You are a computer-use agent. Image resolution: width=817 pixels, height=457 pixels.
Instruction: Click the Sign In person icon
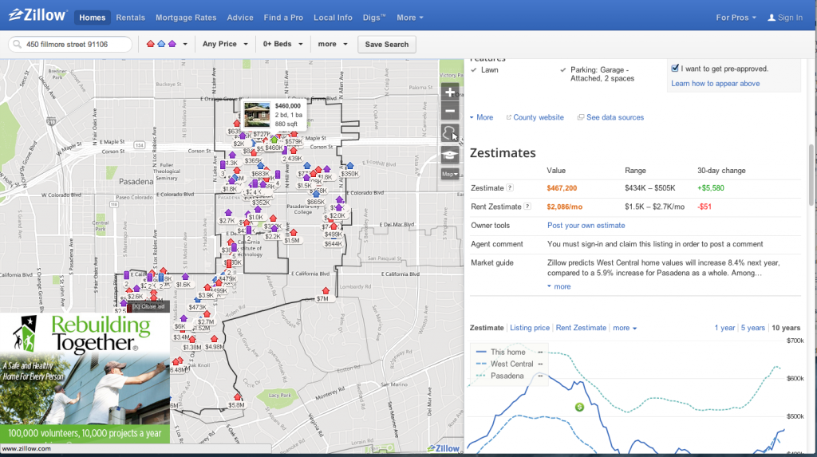pyautogui.click(x=772, y=18)
